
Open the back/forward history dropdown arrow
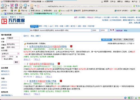(x=8, y=6)
